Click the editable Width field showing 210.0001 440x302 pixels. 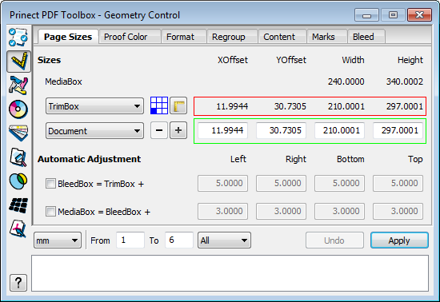click(339, 130)
